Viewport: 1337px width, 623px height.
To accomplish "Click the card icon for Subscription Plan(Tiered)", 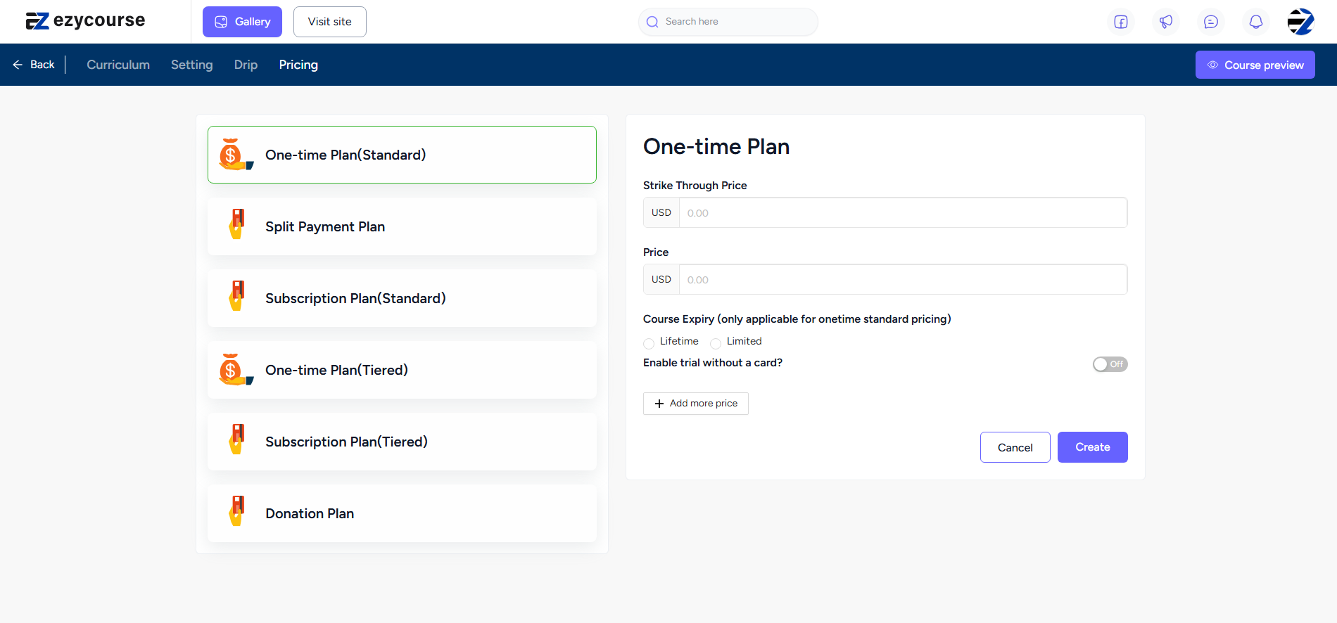I will [x=237, y=439].
